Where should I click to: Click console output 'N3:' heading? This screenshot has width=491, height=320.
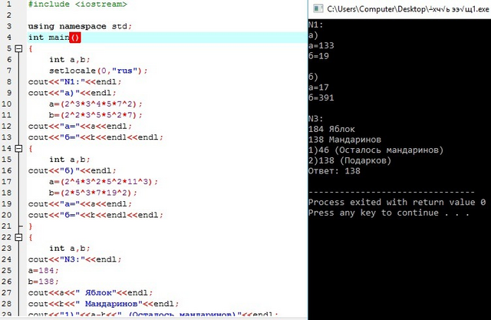(x=315, y=119)
